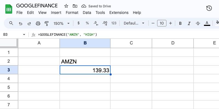Select the paint format roller icon
Image resolution: width=219 pixels, height=109 pixels.
click(46, 23)
